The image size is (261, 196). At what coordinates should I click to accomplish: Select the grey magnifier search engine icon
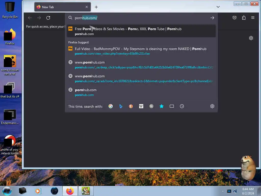pyautogui.click(x=151, y=106)
